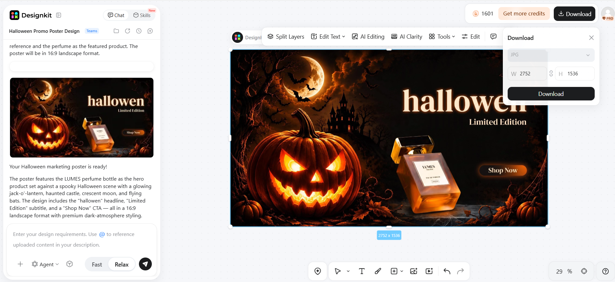Expand the Edit Text dropdown

328,36
